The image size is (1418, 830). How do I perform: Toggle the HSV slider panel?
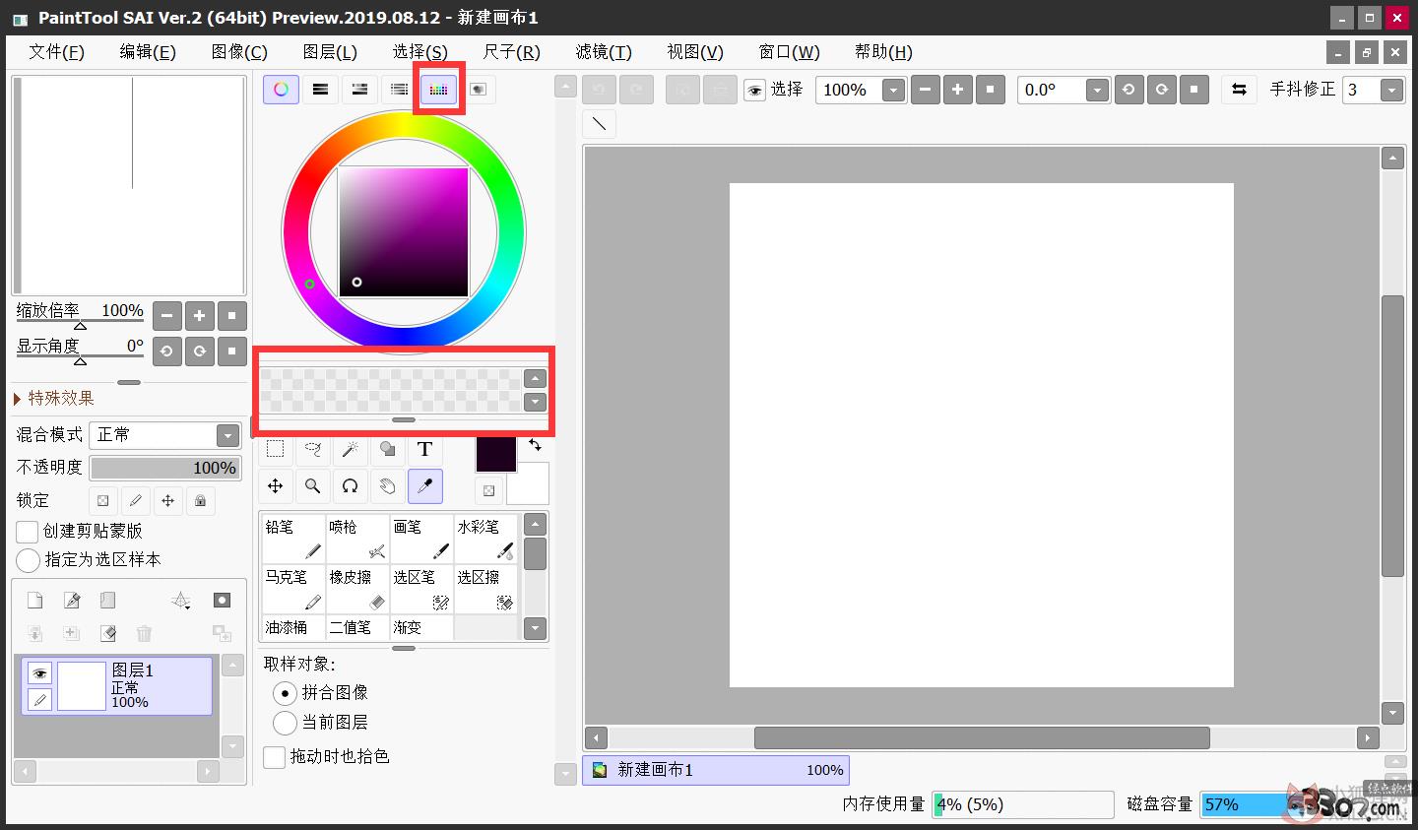(x=359, y=90)
